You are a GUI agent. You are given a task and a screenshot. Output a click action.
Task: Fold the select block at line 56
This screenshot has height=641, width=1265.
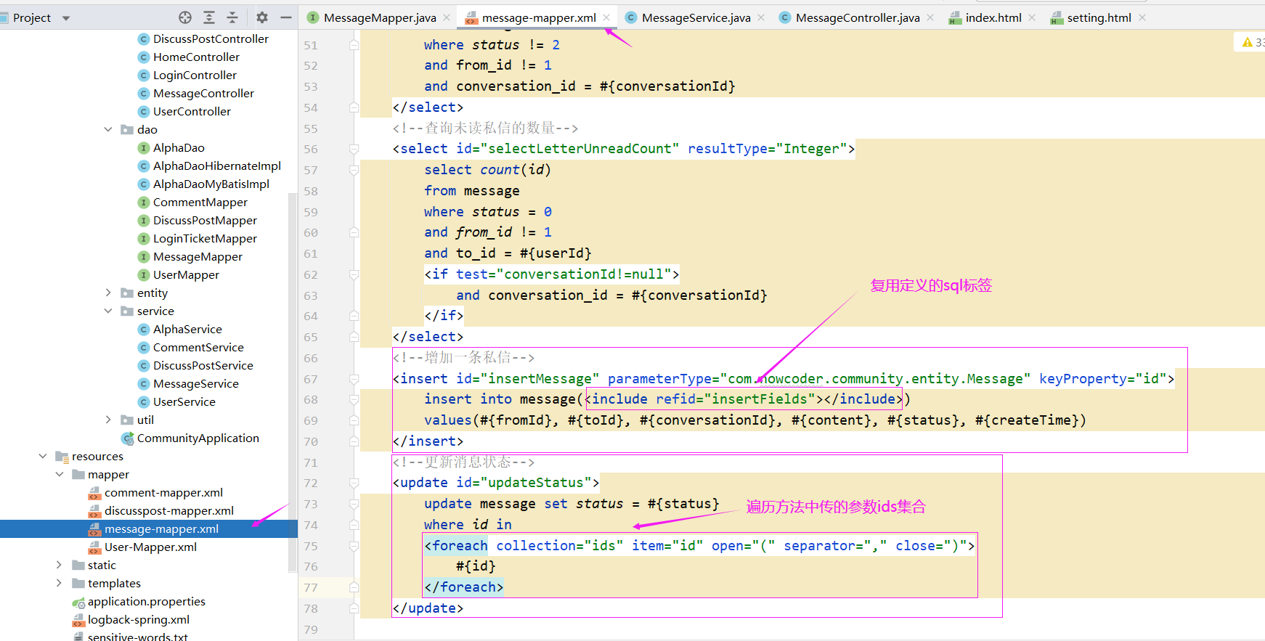coord(354,149)
